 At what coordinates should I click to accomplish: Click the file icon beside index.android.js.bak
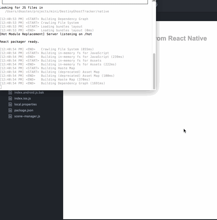[10, 92]
